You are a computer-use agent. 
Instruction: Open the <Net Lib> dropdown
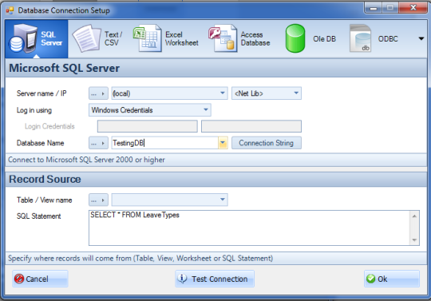click(267, 93)
